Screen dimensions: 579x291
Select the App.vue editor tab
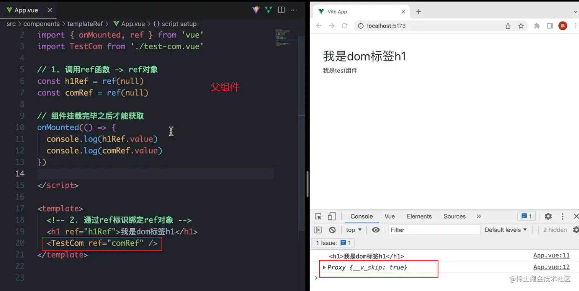click(x=28, y=10)
